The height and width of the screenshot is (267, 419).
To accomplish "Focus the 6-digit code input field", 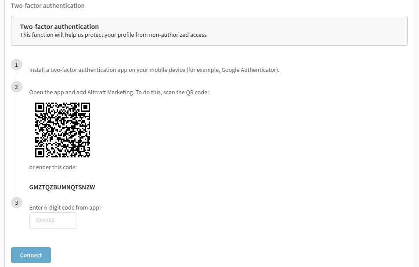I will pyautogui.click(x=53, y=221).
